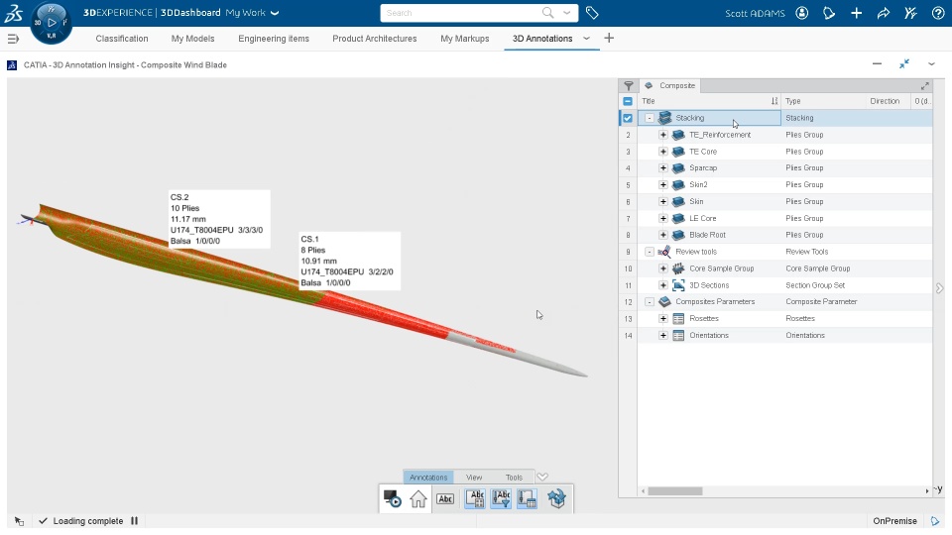The width and height of the screenshot is (952, 535).
Task: Expand the Blade Root plies group
Action: click(663, 235)
